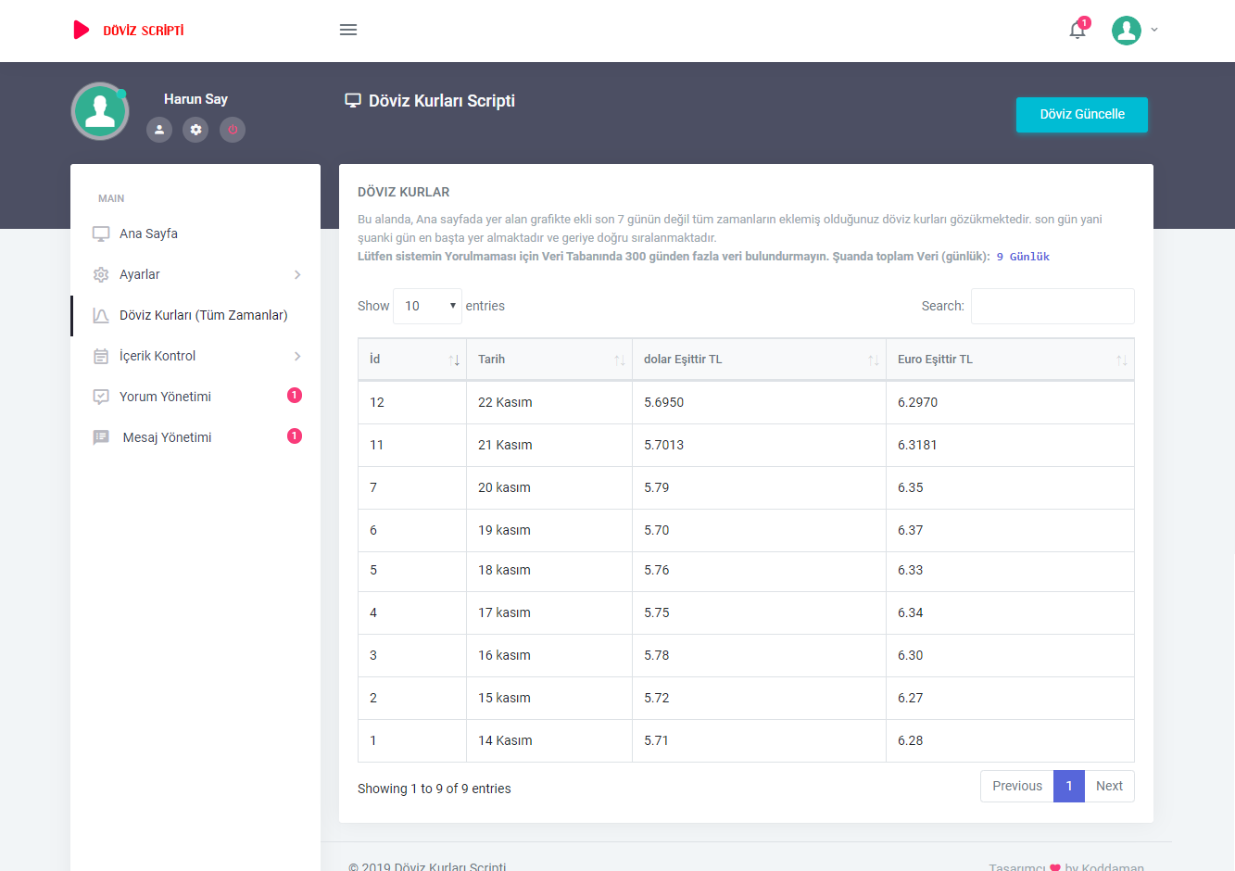
Task: Click the Döviz Scripti logo
Action: 129,30
